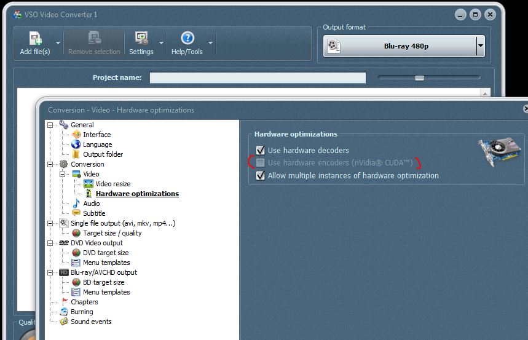Open the Chapters settings

coord(84,302)
